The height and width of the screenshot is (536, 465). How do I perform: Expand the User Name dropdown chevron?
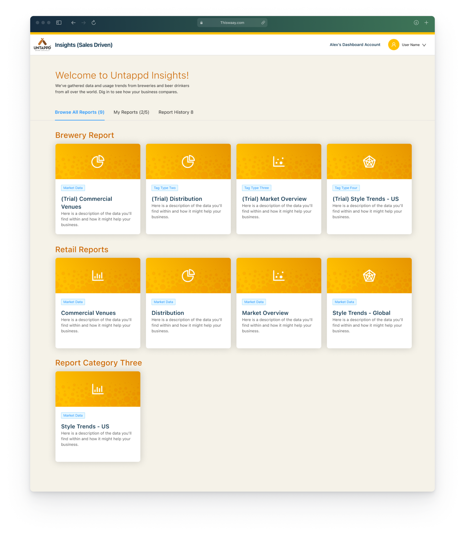pyautogui.click(x=424, y=45)
